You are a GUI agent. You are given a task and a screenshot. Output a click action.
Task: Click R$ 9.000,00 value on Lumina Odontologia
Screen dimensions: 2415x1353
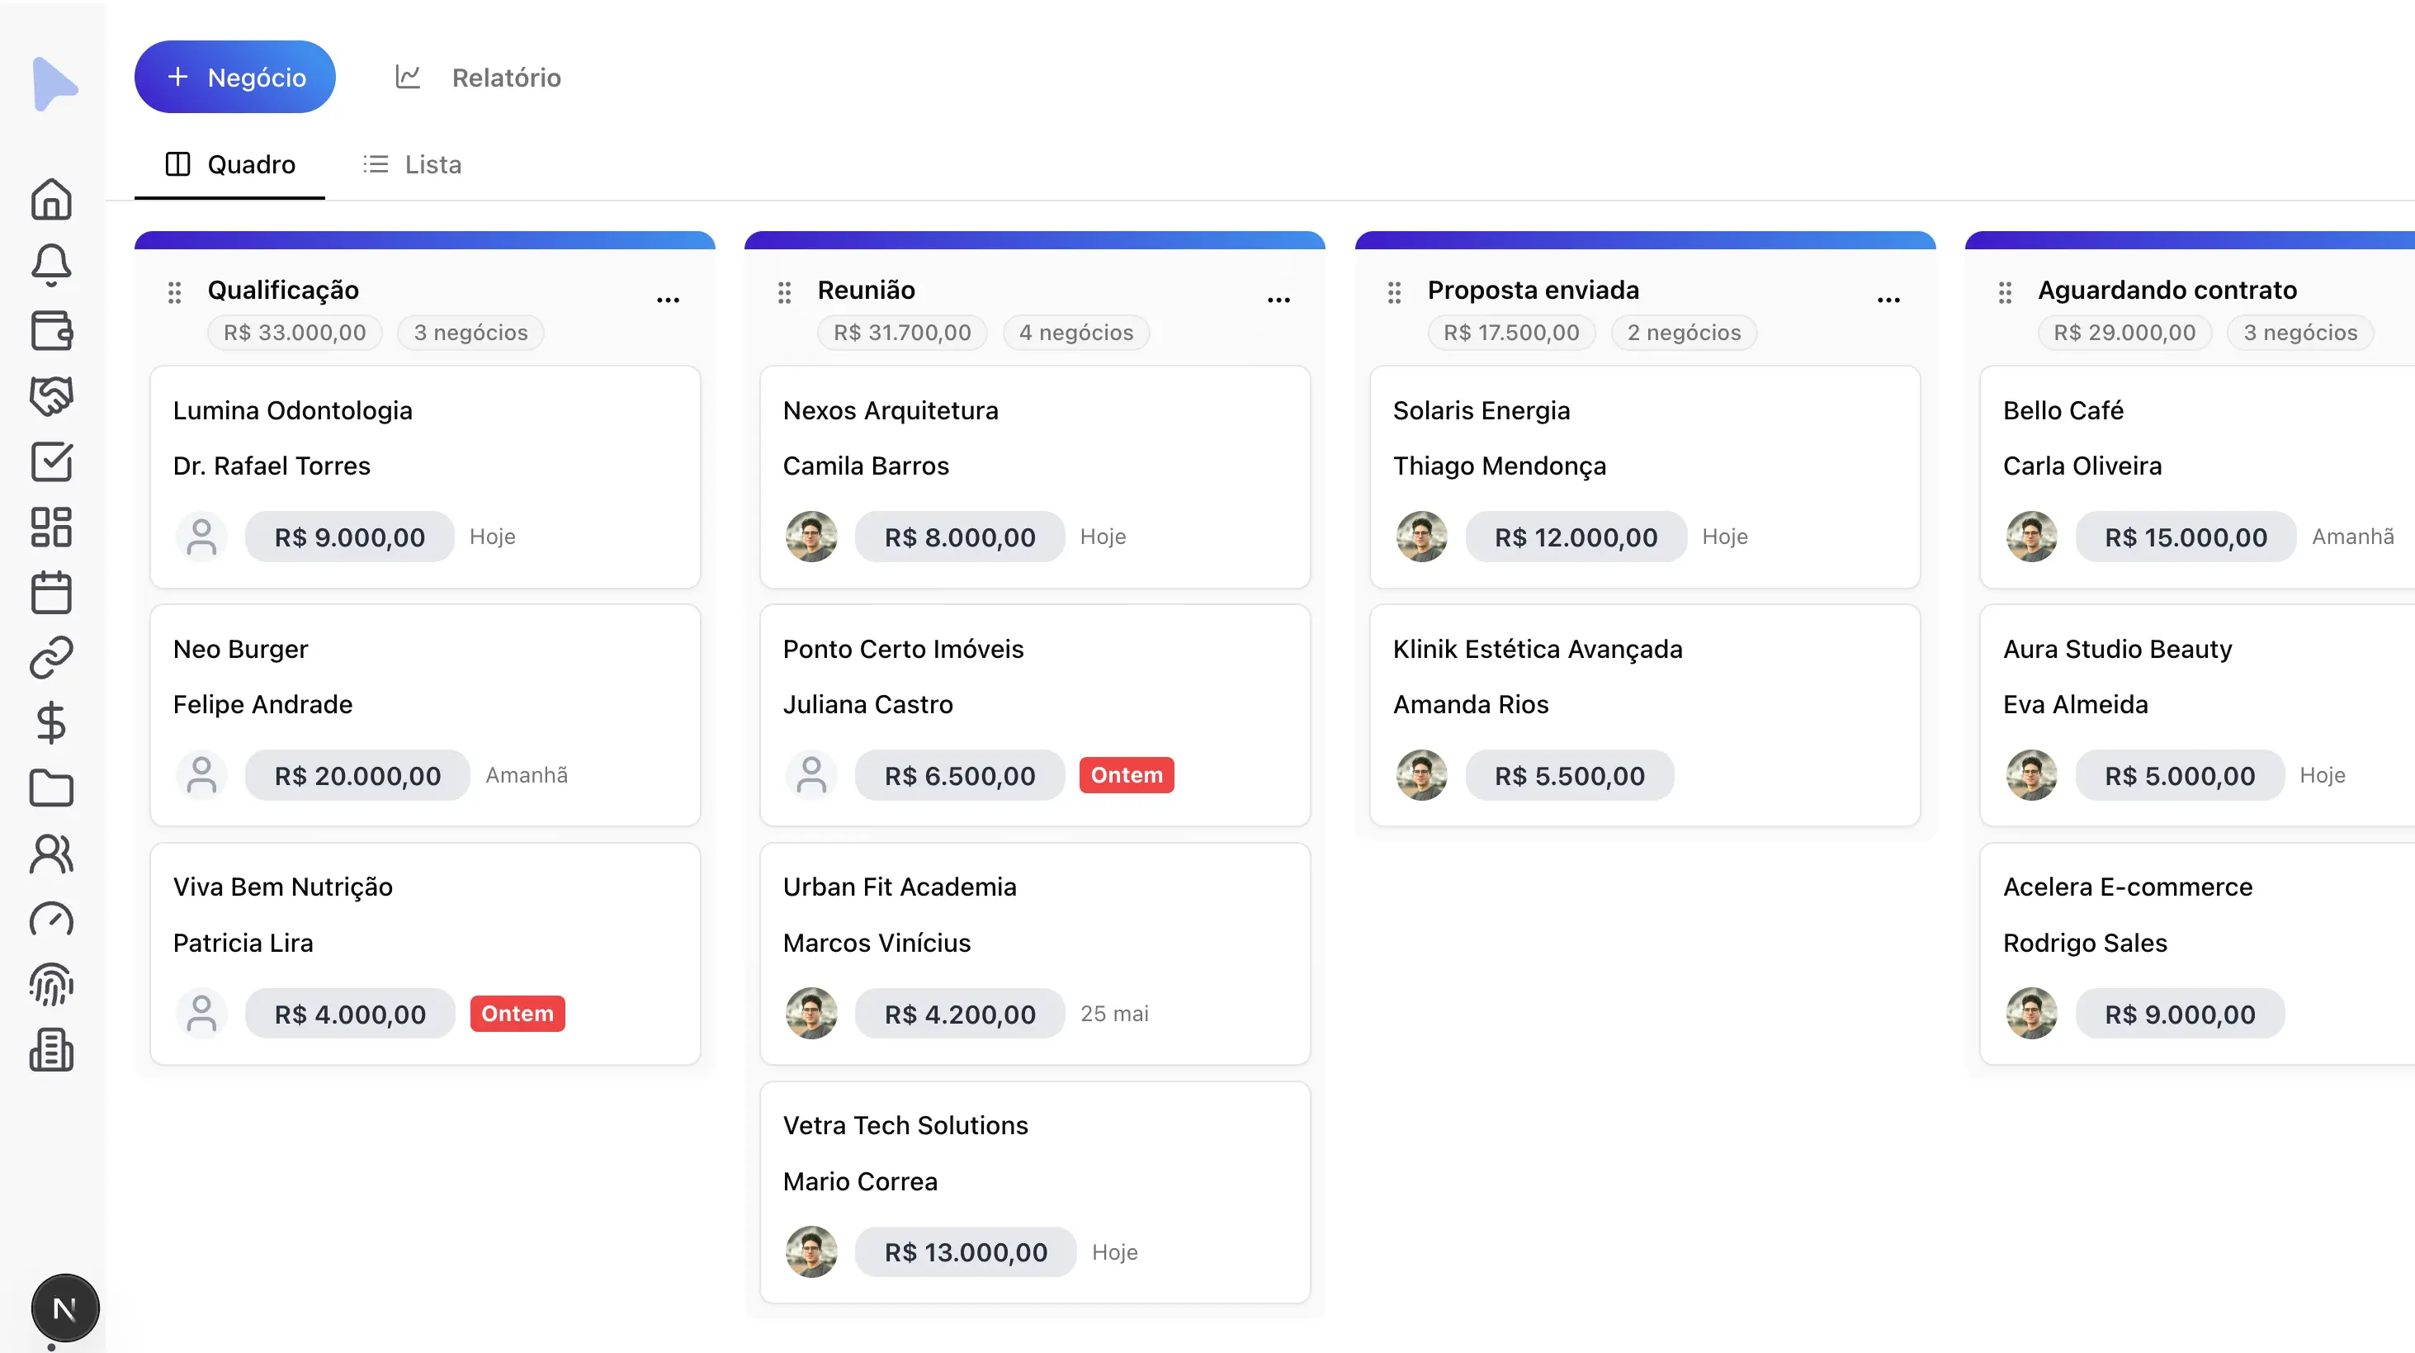350,537
